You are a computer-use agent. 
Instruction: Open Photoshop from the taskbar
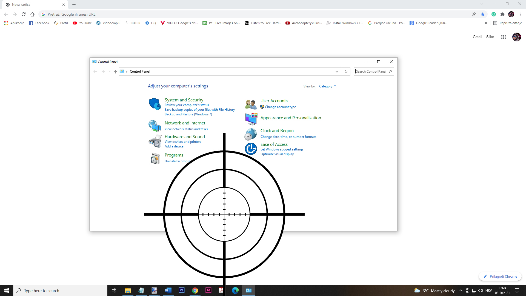(x=181, y=290)
